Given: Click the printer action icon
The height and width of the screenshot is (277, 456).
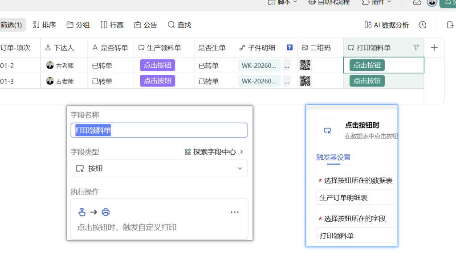Looking at the screenshot, I should [106, 212].
